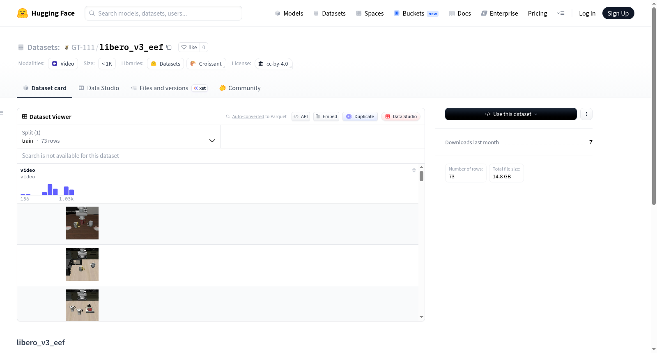Click the Datasets stack icon beside the title
This screenshot has width=657, height=353.
pyautogui.click(x=21, y=48)
